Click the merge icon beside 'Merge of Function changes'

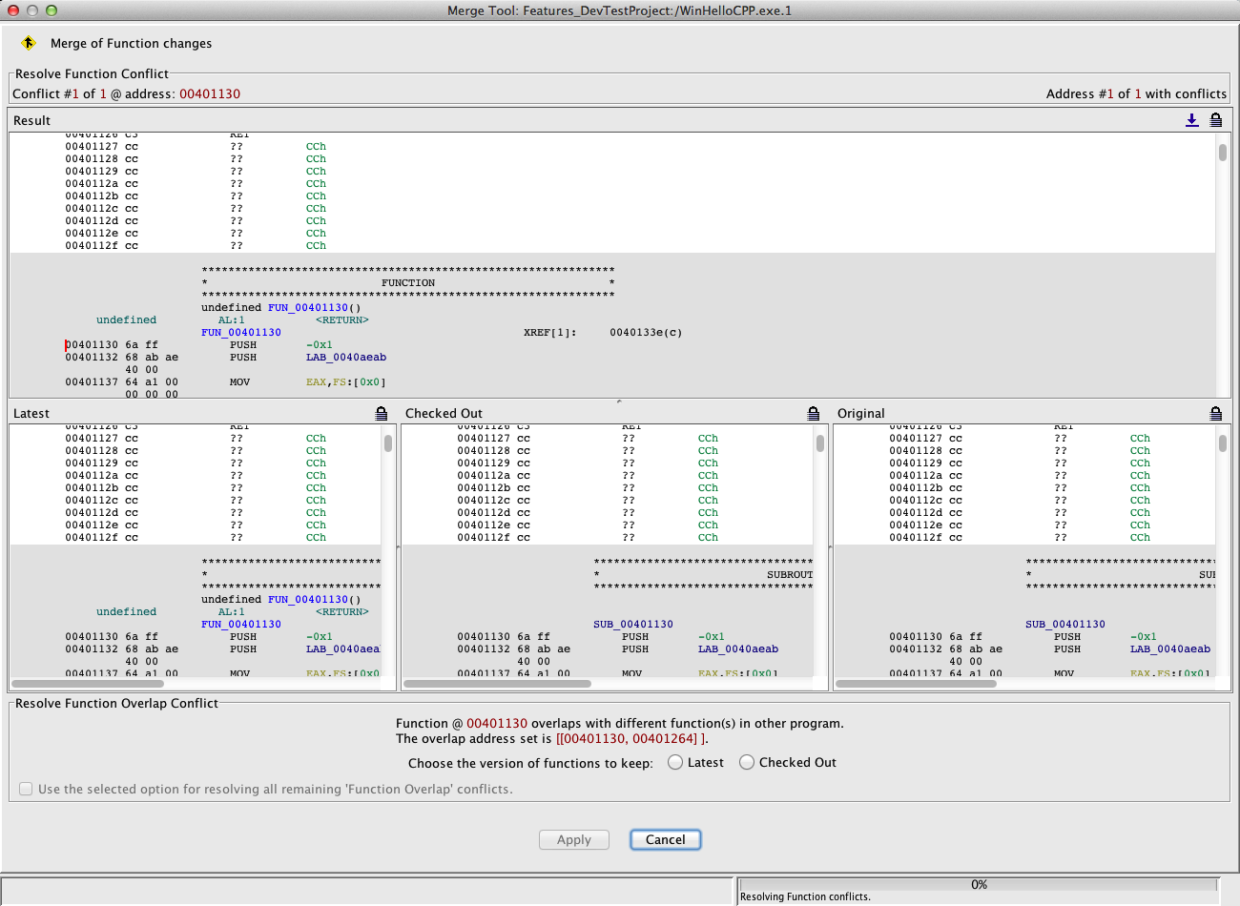[29, 43]
